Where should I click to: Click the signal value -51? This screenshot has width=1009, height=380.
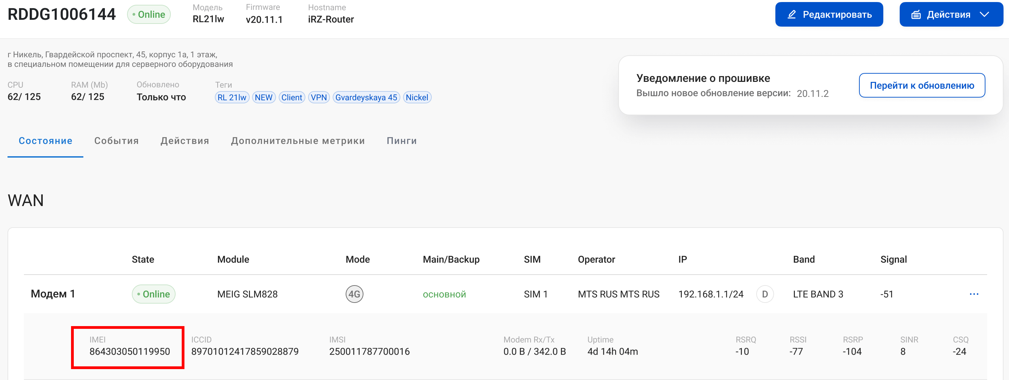pyautogui.click(x=886, y=294)
